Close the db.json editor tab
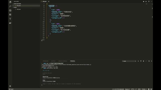 point(49,1)
